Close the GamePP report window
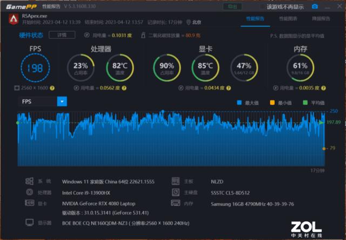This screenshot has width=346, height=240. click(340, 6)
